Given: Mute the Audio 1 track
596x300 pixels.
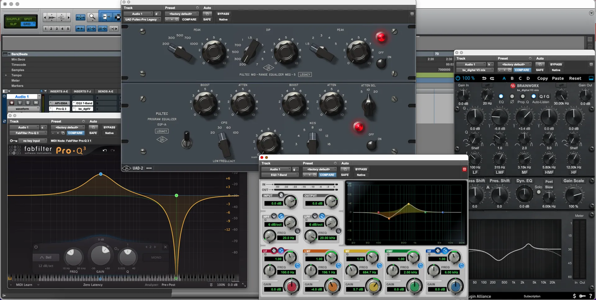Looking at the screenshot, I should (36, 103).
